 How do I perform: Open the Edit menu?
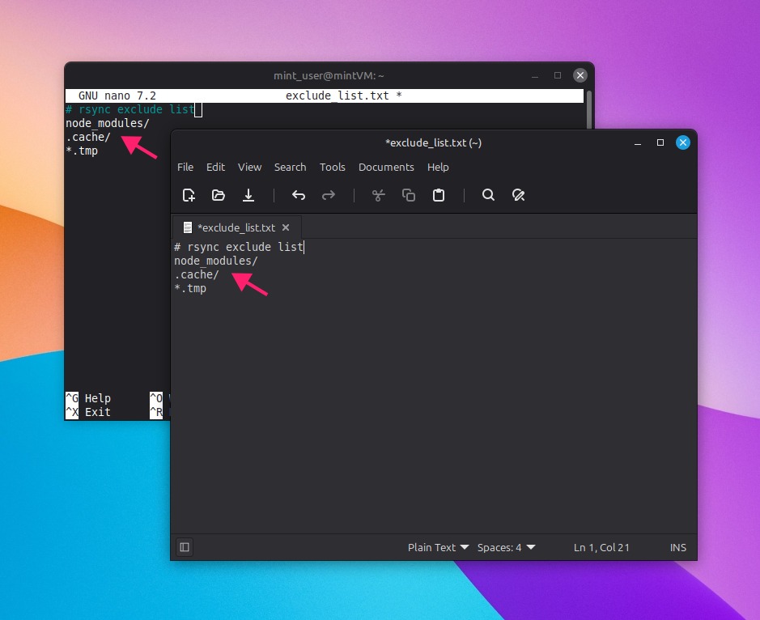pos(215,168)
